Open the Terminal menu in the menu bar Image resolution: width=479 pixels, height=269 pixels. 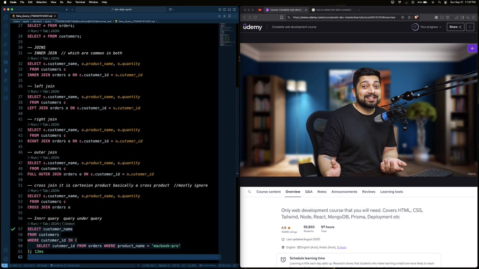[79, 2]
